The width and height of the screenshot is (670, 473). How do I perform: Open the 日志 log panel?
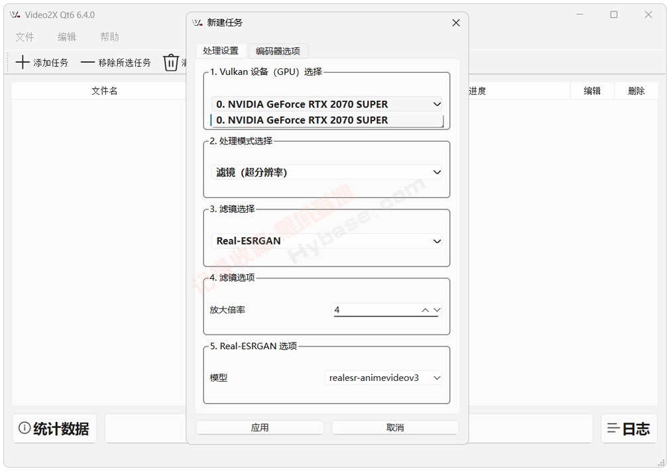[x=628, y=428]
